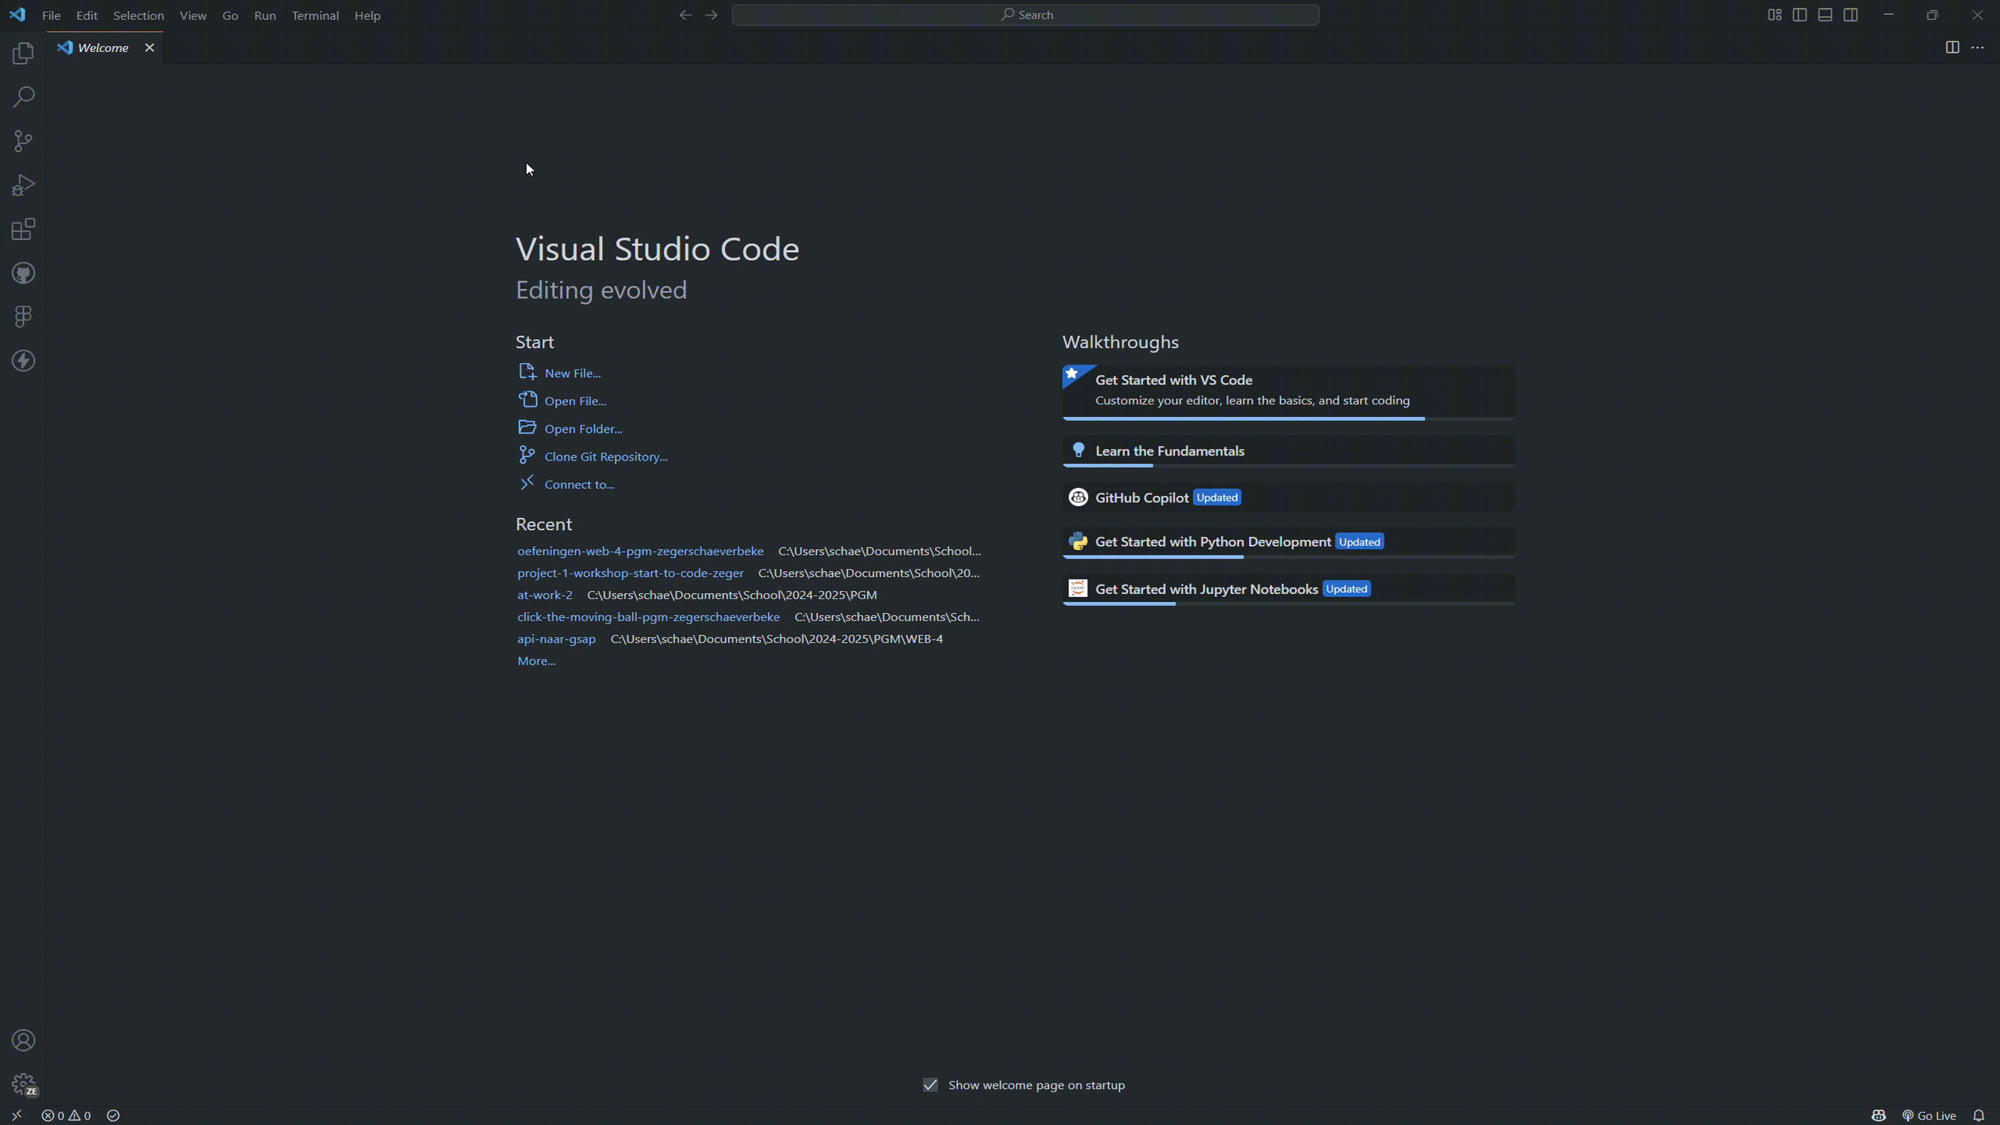Screen dimensions: 2000x1125
Task: Open Learn the Fundamentals walkthrough
Action: 1288,451
